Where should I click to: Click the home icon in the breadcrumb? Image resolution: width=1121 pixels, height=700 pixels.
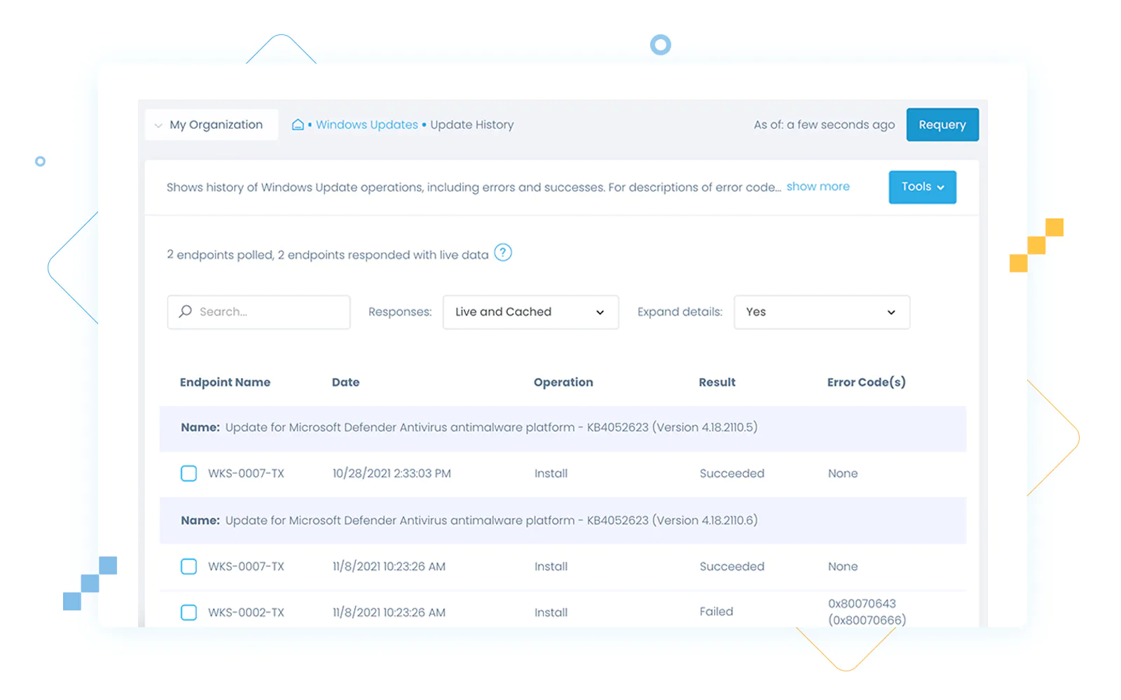298,124
